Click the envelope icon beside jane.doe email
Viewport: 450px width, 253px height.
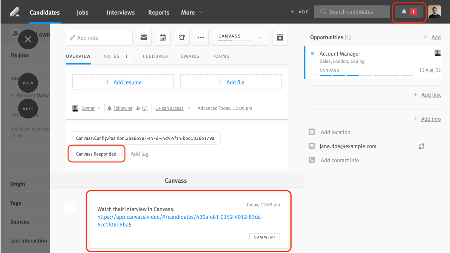[312, 146]
